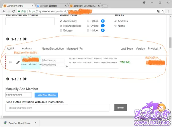Click the Physical IP column header

click(x=155, y=48)
